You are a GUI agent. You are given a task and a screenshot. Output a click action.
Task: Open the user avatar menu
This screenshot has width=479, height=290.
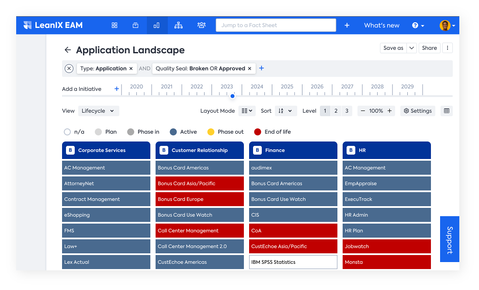(447, 25)
